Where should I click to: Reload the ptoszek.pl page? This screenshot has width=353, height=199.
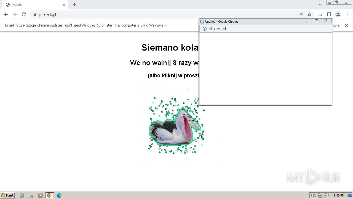(24, 14)
